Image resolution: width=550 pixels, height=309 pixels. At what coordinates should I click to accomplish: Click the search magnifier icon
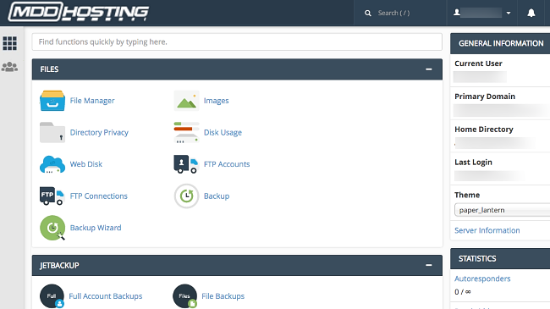(367, 13)
